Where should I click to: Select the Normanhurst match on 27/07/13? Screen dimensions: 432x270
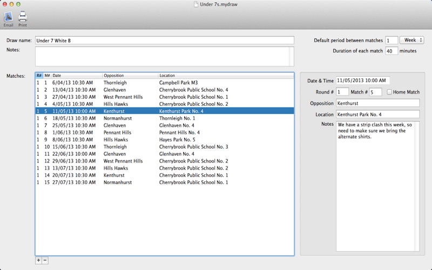pos(165,183)
